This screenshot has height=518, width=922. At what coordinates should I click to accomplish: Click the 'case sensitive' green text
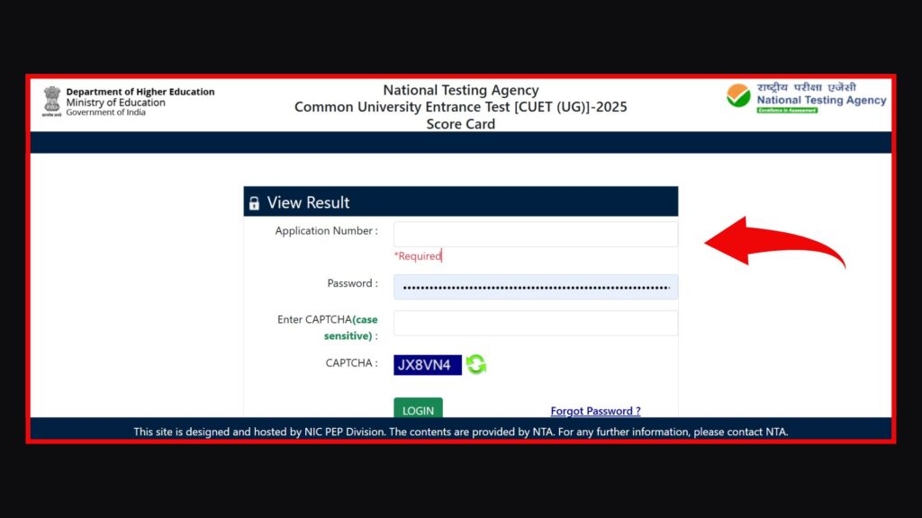[x=351, y=327]
